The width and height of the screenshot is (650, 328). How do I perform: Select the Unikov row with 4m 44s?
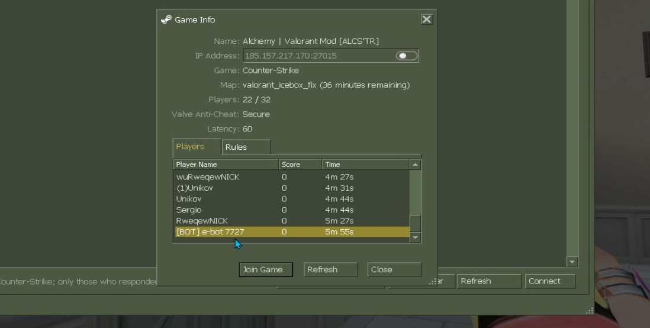[291, 199]
